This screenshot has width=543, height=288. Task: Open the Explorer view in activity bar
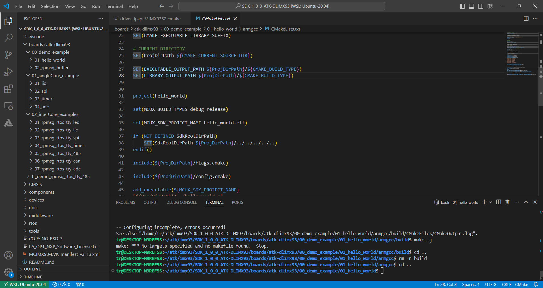coord(8,21)
